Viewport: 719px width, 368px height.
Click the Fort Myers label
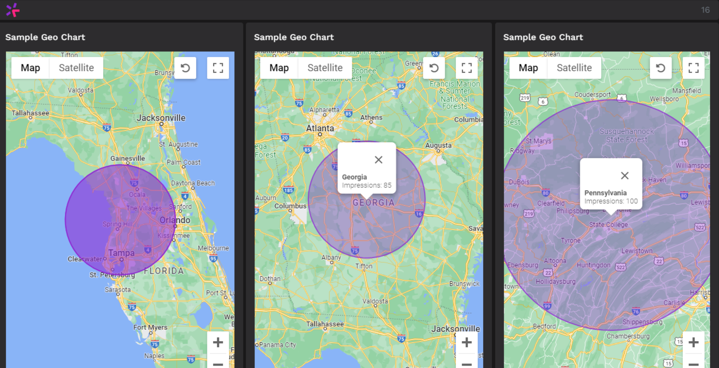point(150,327)
